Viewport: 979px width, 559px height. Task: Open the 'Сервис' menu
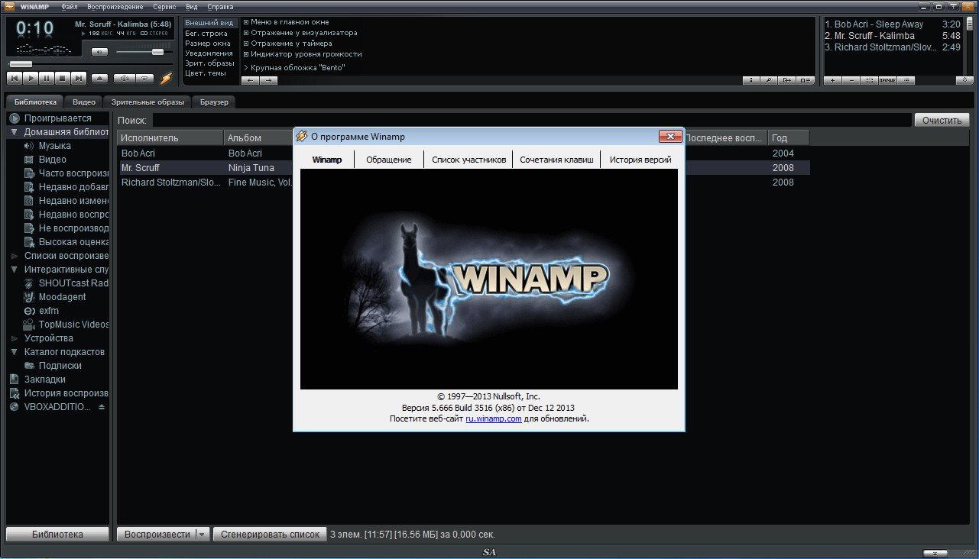pyautogui.click(x=164, y=6)
